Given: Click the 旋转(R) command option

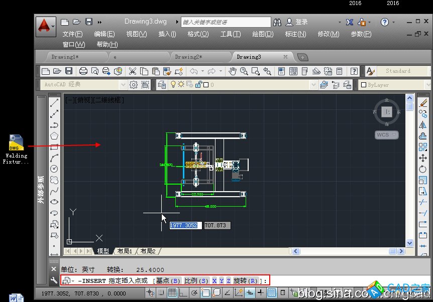Looking at the screenshot, I should coord(246,280).
